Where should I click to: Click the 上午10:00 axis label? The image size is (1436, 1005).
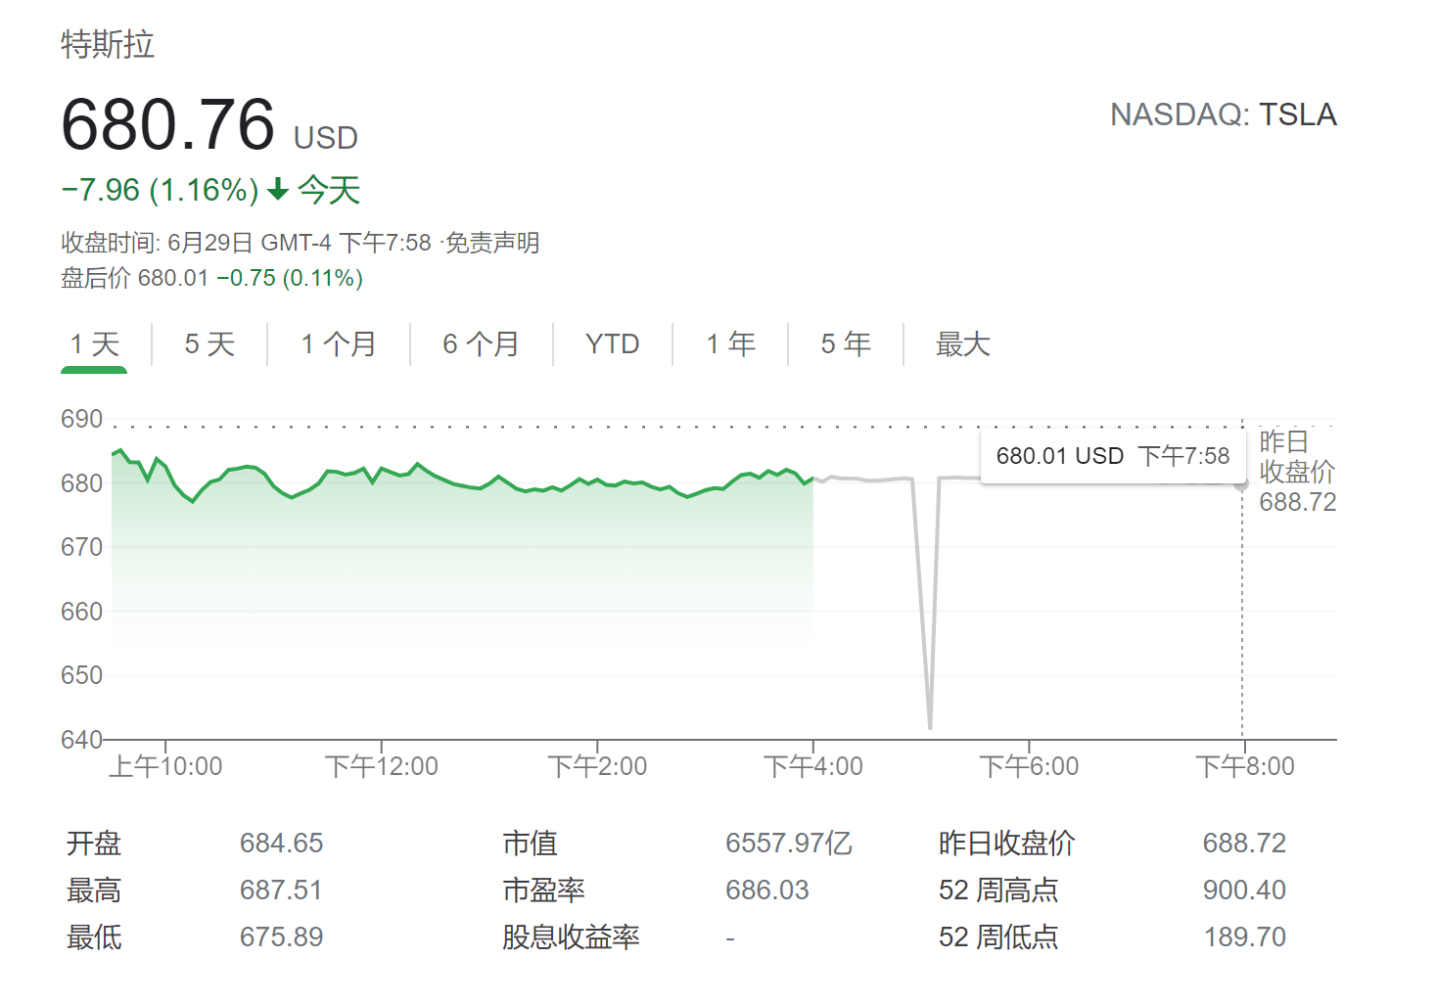(x=165, y=766)
